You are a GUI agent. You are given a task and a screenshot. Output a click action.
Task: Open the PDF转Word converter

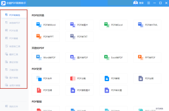tap(46, 25)
